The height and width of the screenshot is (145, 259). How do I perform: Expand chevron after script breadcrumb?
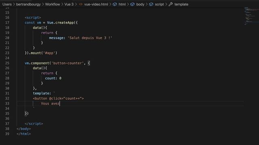click(166, 4)
